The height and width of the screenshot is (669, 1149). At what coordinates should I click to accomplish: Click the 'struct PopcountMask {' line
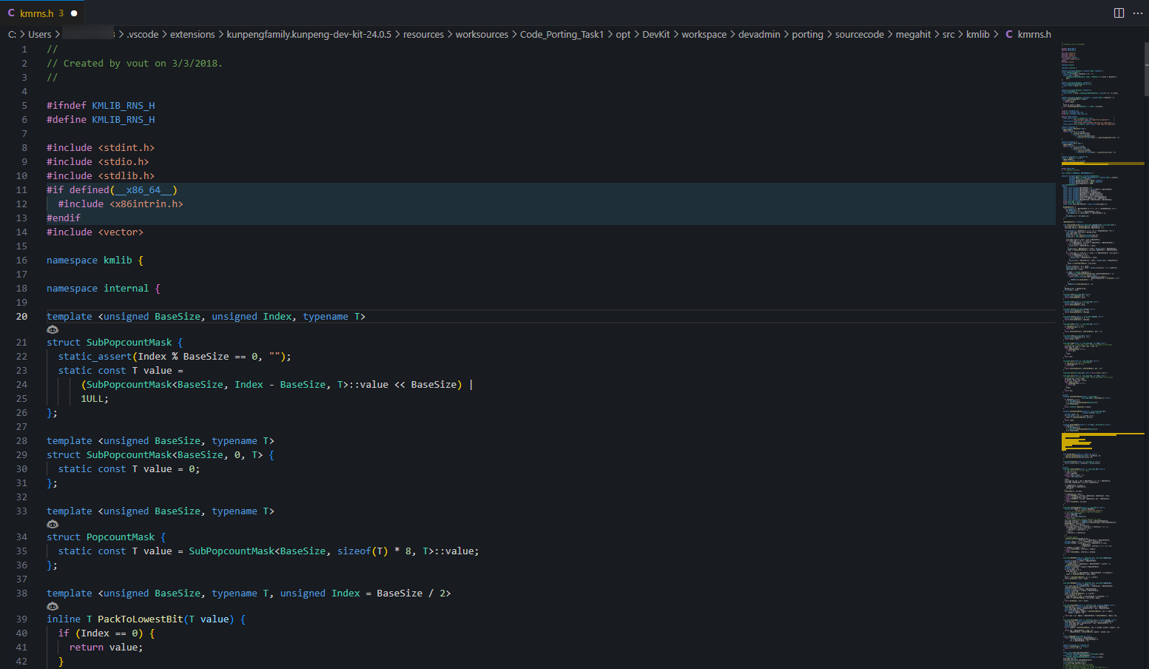click(x=107, y=537)
